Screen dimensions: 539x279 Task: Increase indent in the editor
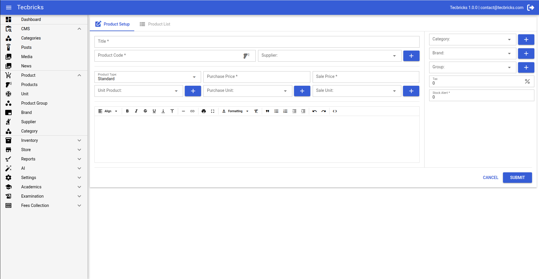(x=303, y=111)
